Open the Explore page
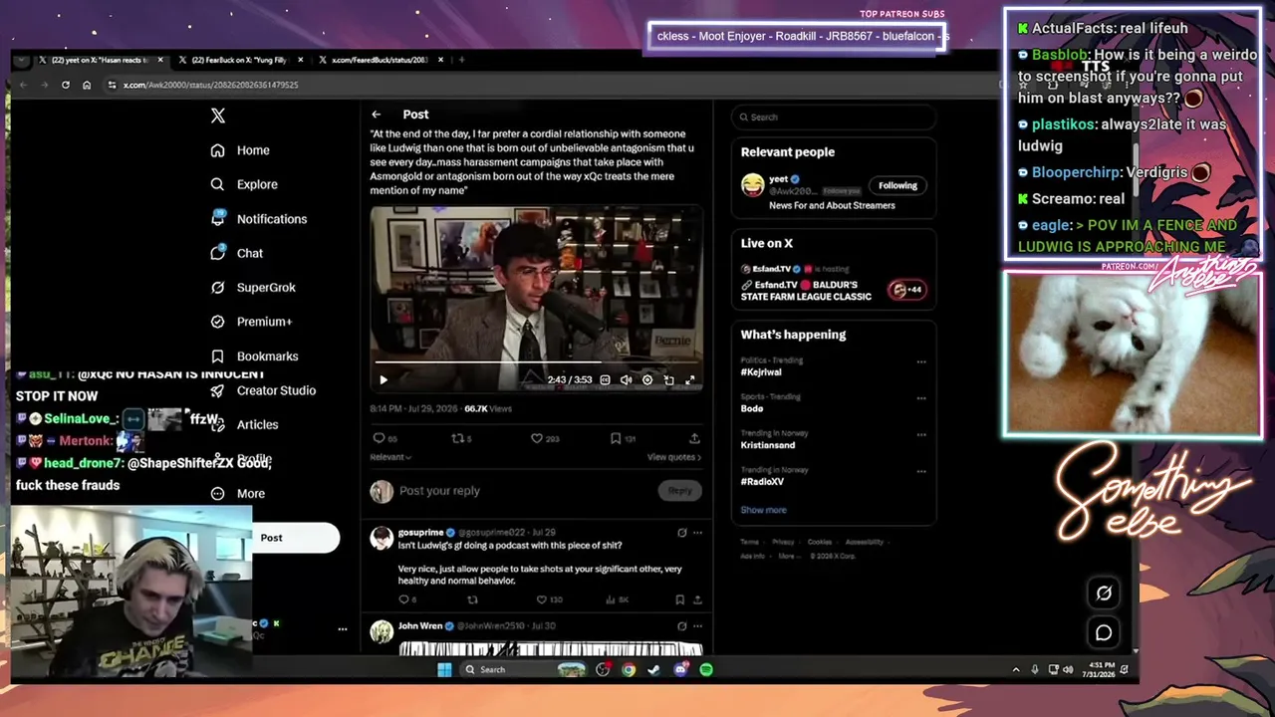This screenshot has width=1275, height=717. click(243, 184)
